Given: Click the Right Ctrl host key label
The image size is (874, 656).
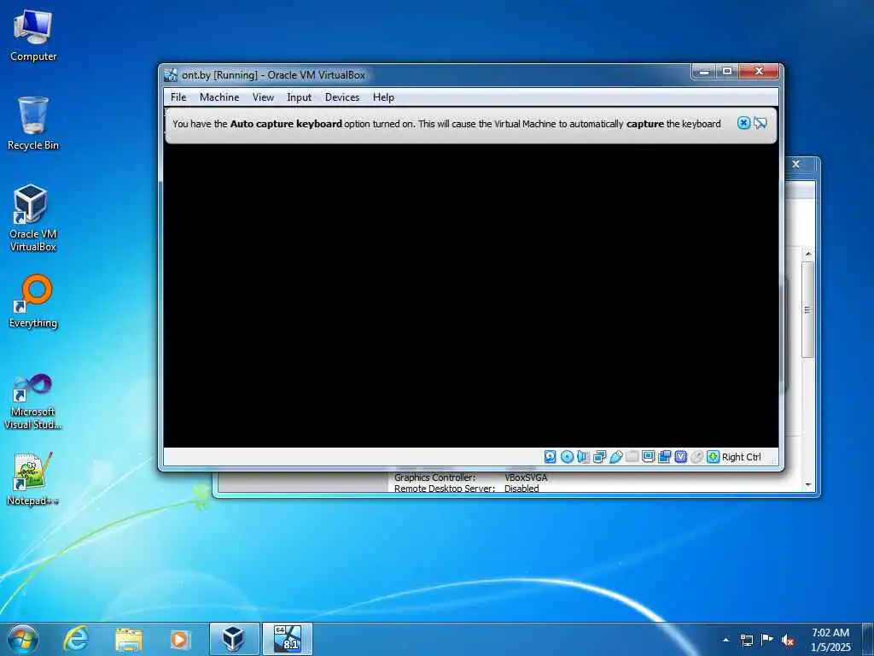Looking at the screenshot, I should pyautogui.click(x=742, y=457).
